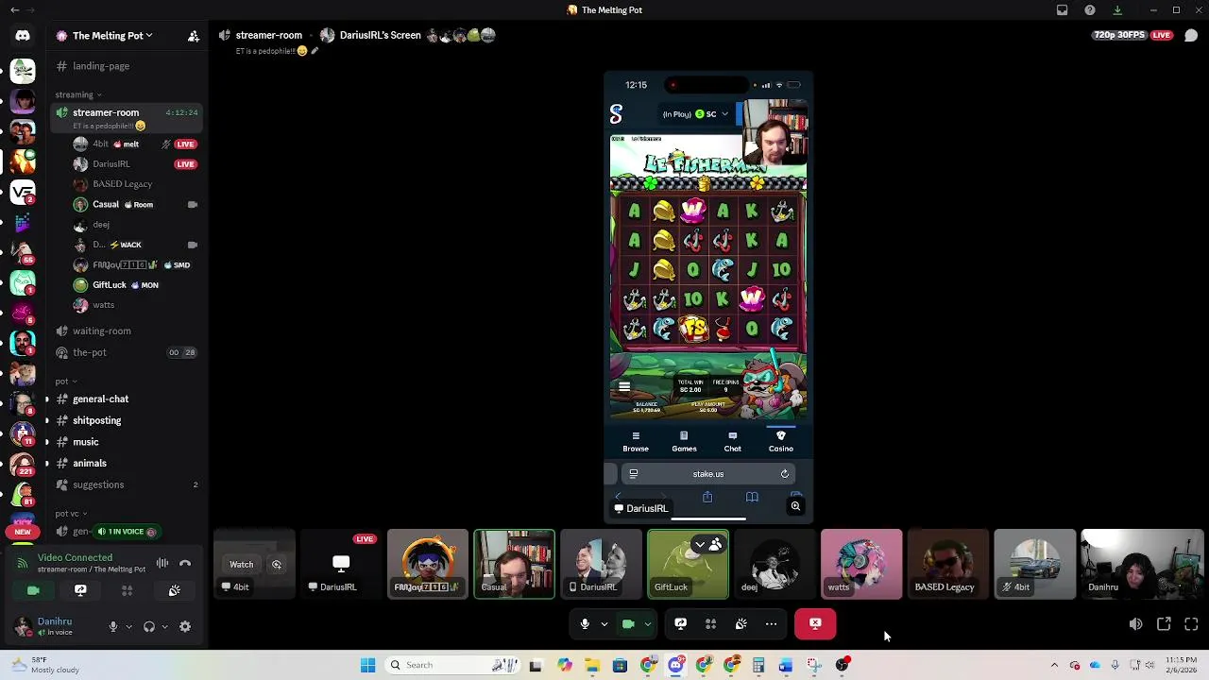Stop watching stream red button

pos(815,623)
